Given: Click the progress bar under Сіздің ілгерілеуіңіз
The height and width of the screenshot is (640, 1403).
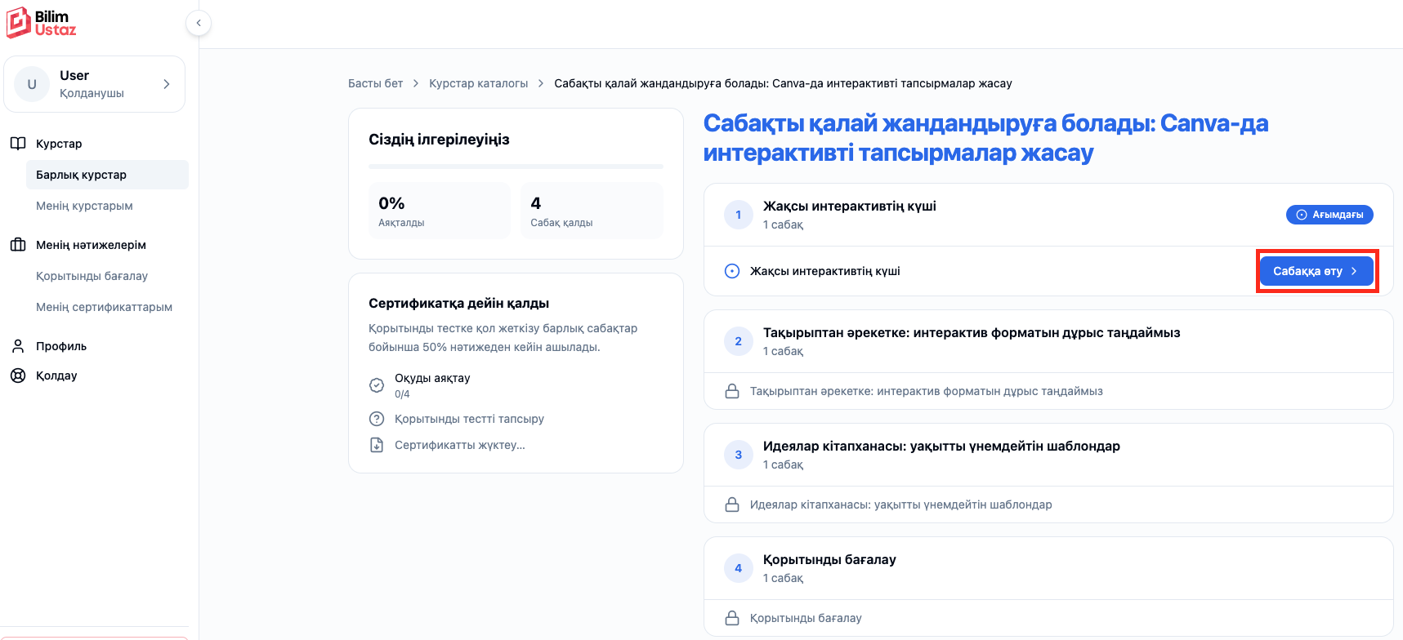Looking at the screenshot, I should click(516, 167).
